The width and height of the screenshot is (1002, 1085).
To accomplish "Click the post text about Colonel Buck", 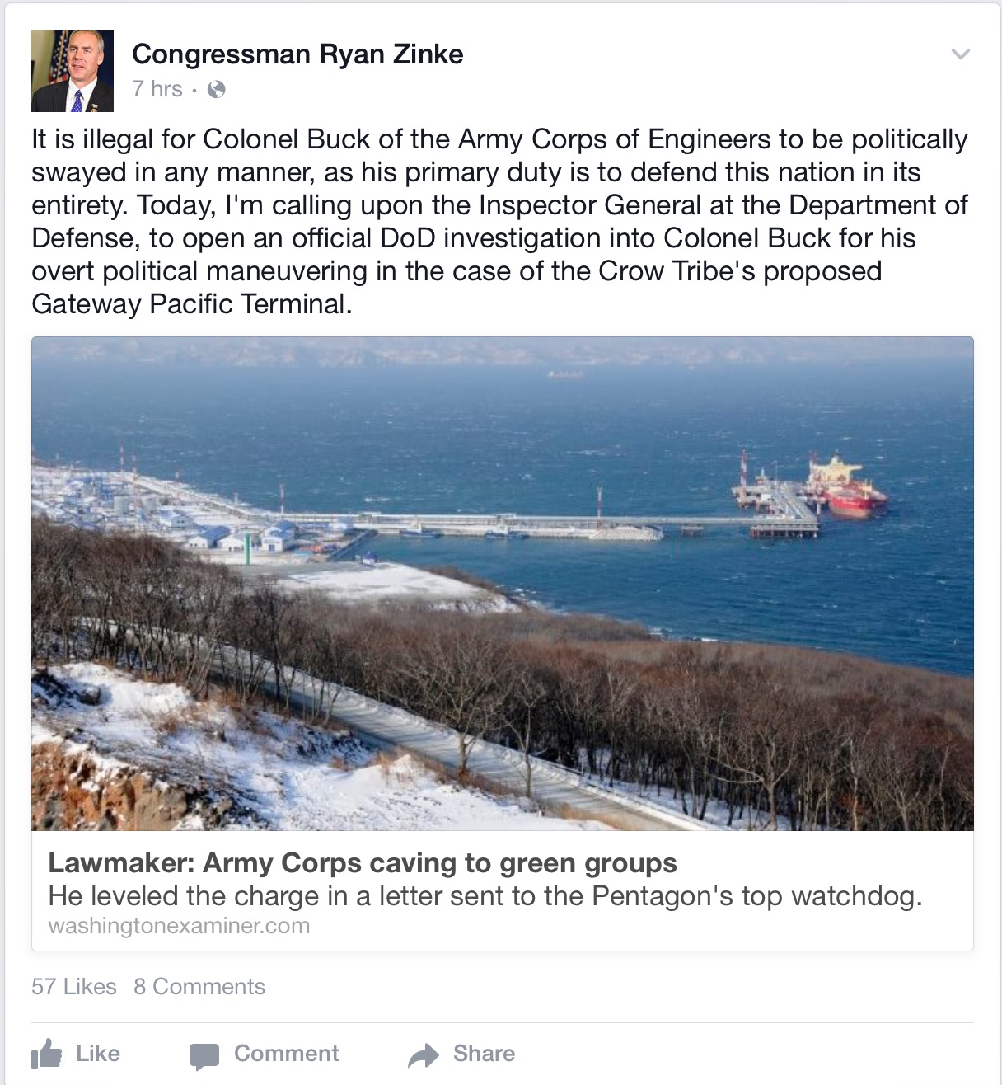I will pyautogui.click(x=500, y=221).
